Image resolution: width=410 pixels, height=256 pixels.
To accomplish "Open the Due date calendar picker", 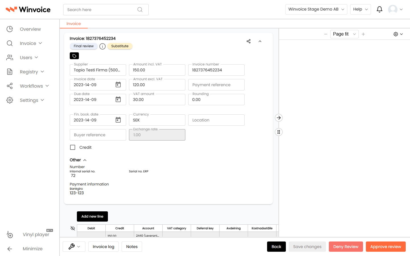I will 118,100.
